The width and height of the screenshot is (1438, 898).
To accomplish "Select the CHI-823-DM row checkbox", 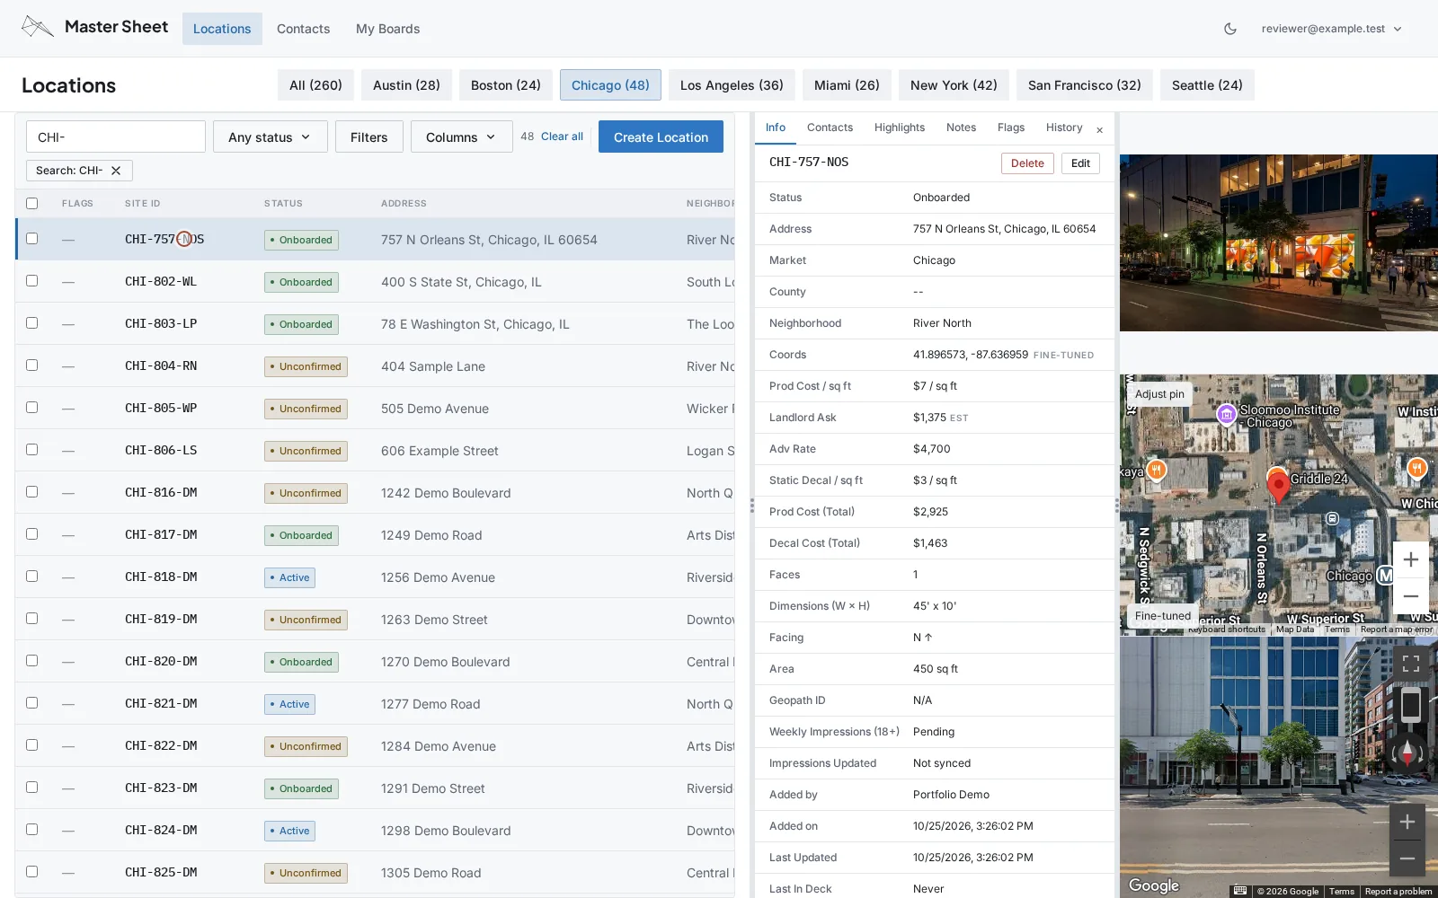I will [x=32, y=788].
